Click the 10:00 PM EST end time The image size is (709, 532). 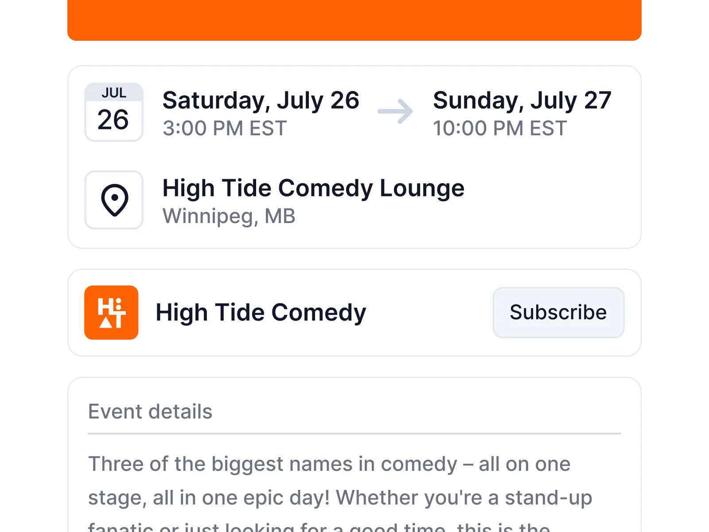click(x=500, y=129)
